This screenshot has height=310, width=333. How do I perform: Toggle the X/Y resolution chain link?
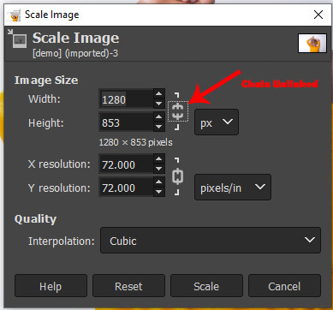[x=177, y=176]
